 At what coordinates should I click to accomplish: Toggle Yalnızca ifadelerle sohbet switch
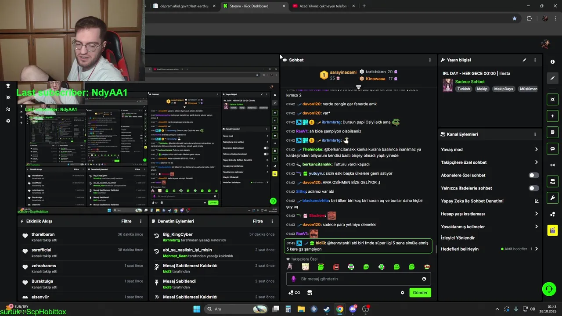(x=533, y=188)
